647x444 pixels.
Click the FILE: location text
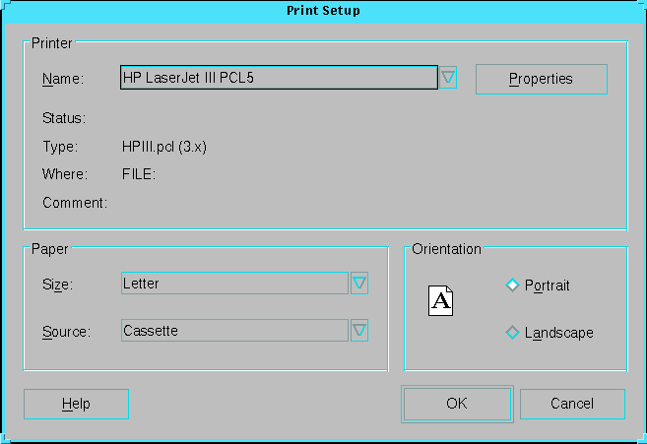139,174
